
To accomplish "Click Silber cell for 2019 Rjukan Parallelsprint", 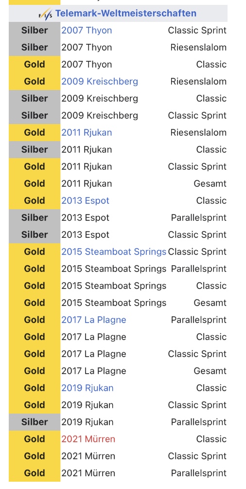I will tap(35, 422).
